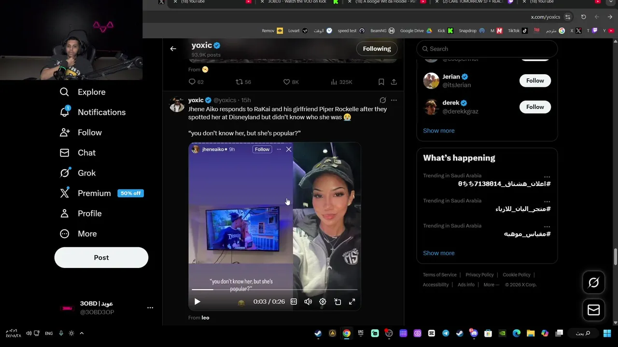Open Explore in the left sidebar
The height and width of the screenshot is (347, 618).
[x=83, y=92]
